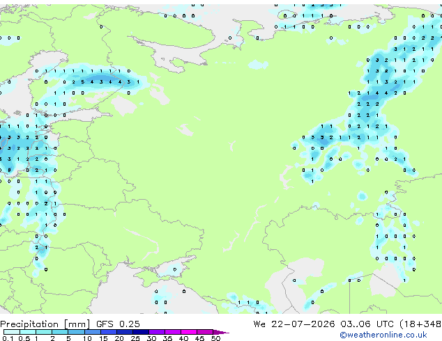The image size is (442, 341).
Task: Click the 0.1–0.5 mm legend color box
Action: 12,332
